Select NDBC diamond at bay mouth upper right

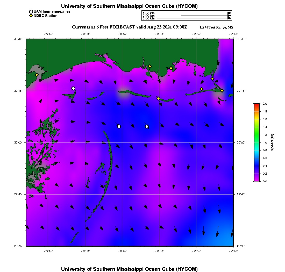point(212,79)
